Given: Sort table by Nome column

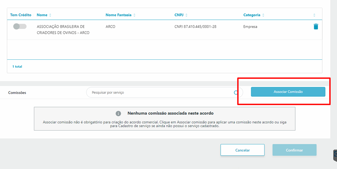Looking at the screenshot, I should (x=44, y=15).
